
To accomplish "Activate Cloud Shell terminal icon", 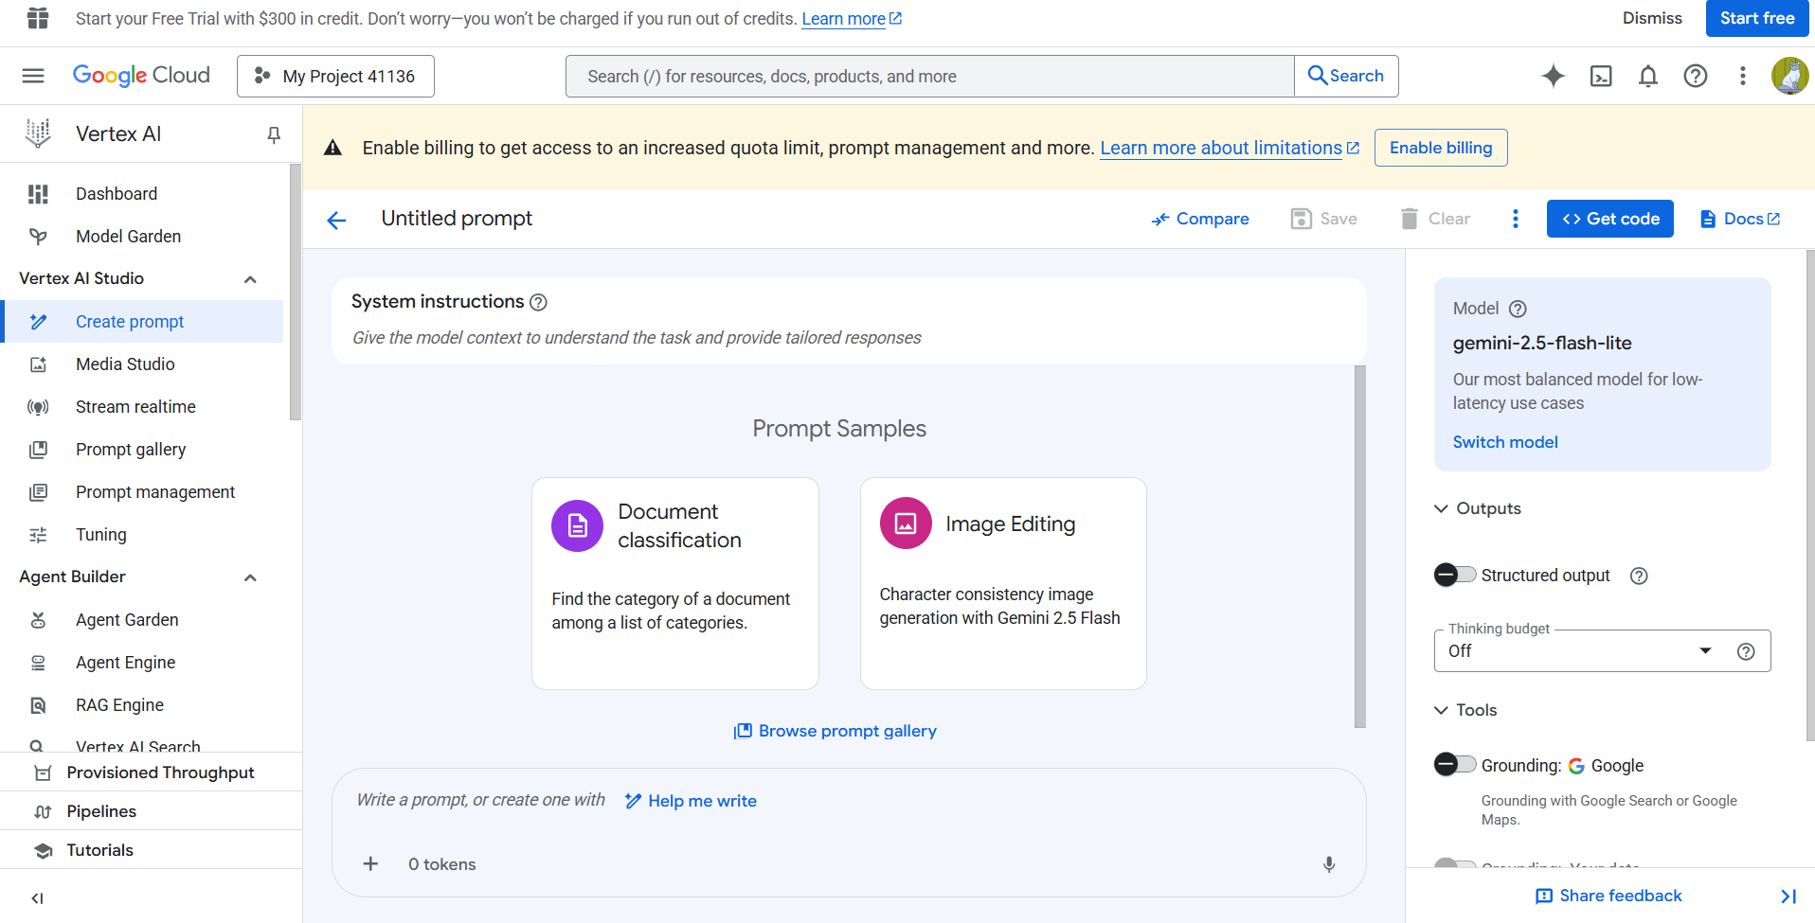I will 1601,76.
